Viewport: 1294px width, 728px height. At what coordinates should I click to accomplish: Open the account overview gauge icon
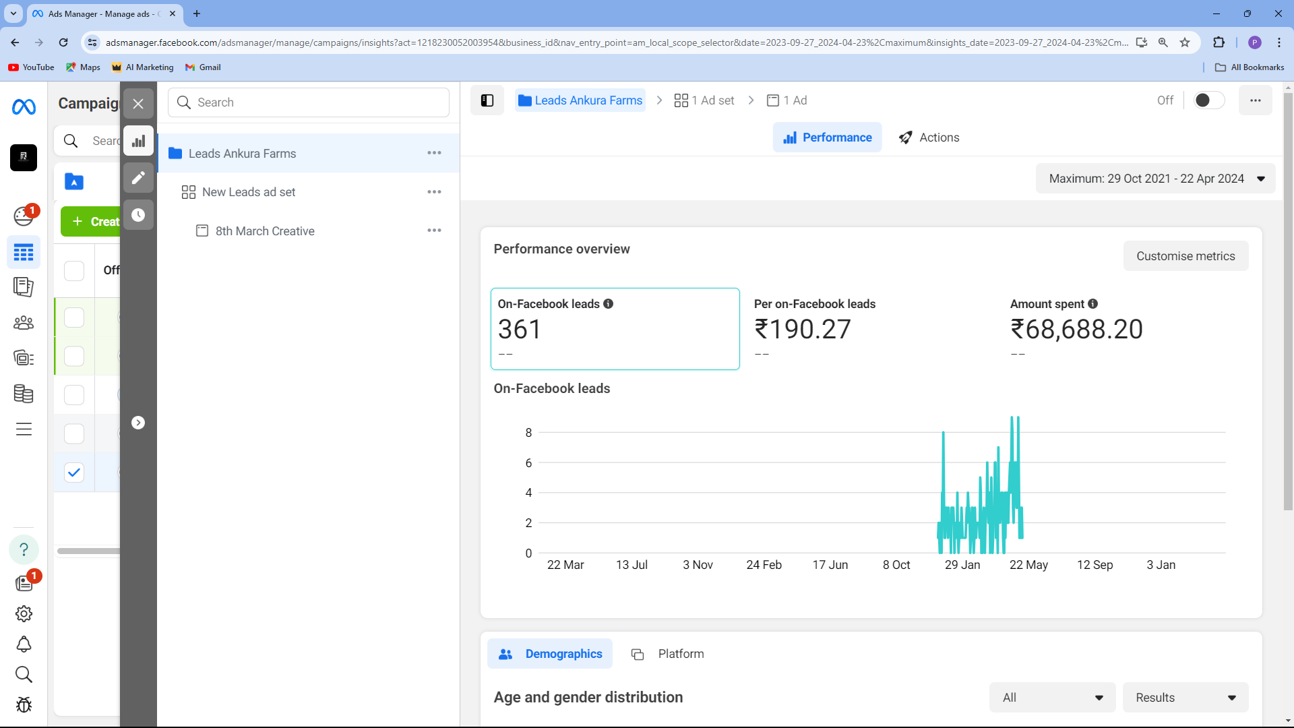pos(24,216)
